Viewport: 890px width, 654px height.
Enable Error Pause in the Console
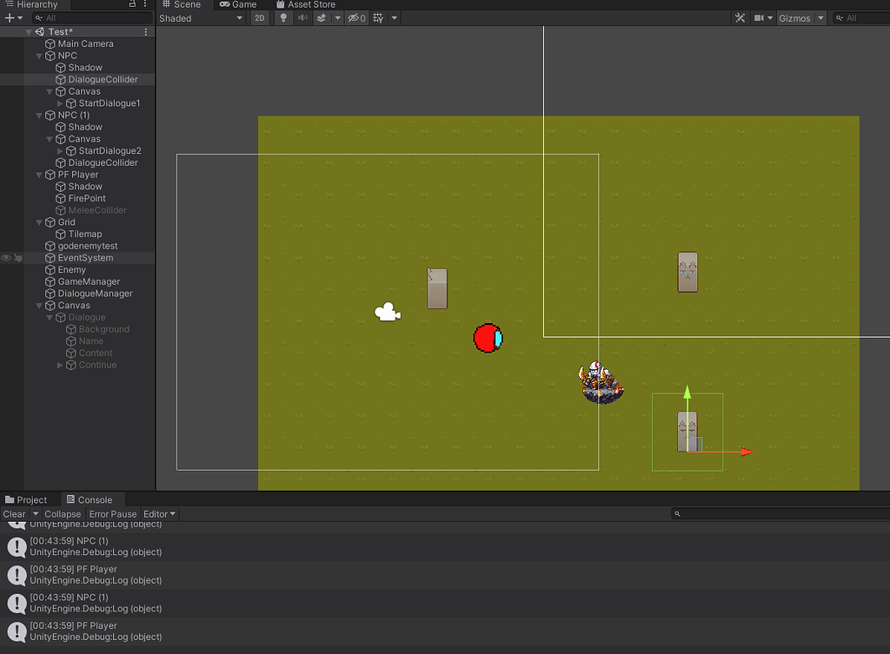click(112, 513)
